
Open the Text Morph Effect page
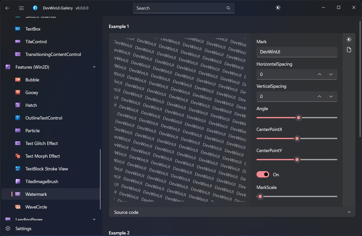point(51,156)
